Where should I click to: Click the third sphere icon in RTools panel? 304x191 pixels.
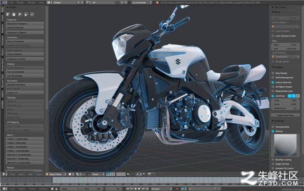click(20, 14)
